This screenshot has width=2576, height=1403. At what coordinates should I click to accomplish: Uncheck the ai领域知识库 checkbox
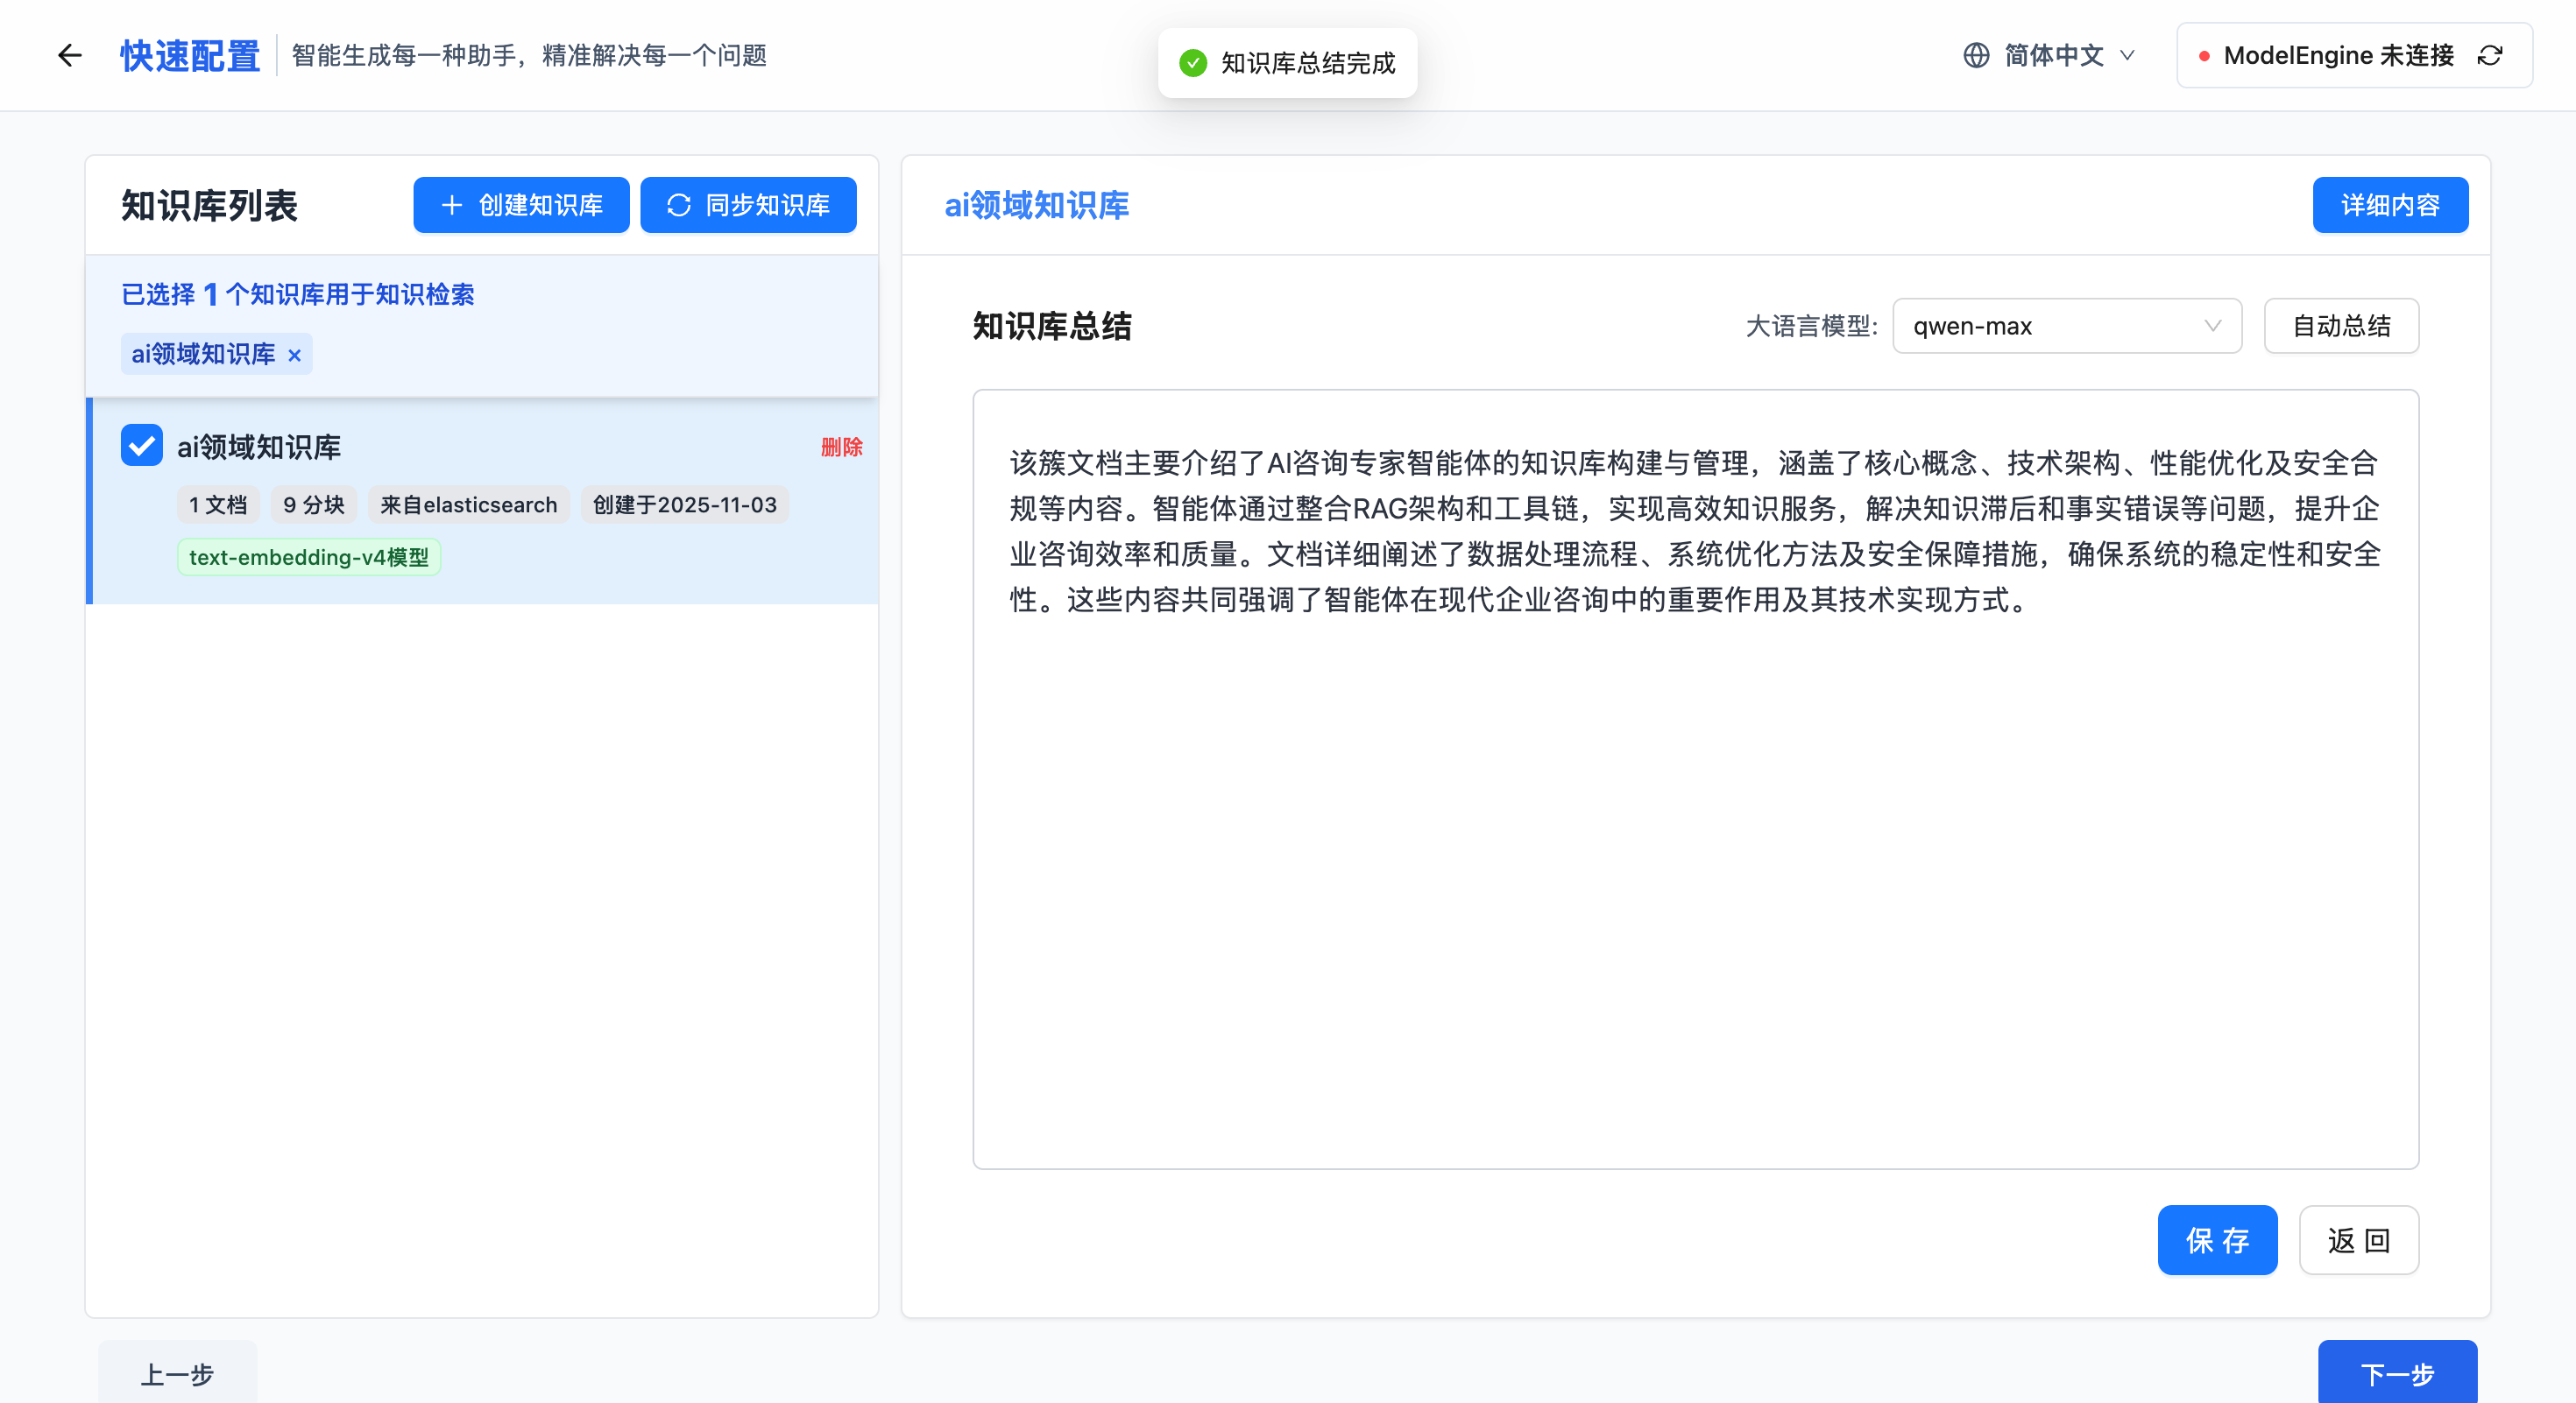(142, 446)
